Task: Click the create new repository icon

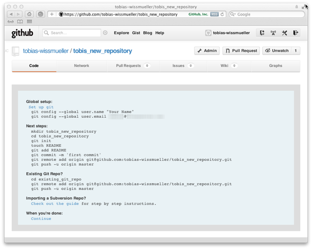Action: point(262,33)
